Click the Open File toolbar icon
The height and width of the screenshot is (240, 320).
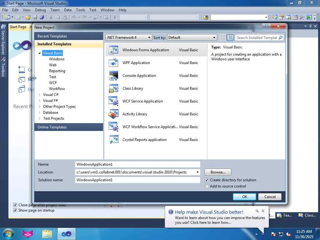click(x=28, y=17)
